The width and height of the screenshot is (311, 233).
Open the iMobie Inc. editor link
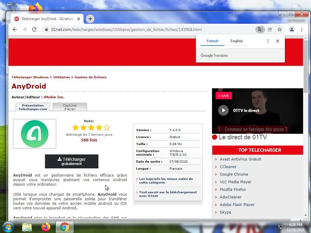coord(54,97)
